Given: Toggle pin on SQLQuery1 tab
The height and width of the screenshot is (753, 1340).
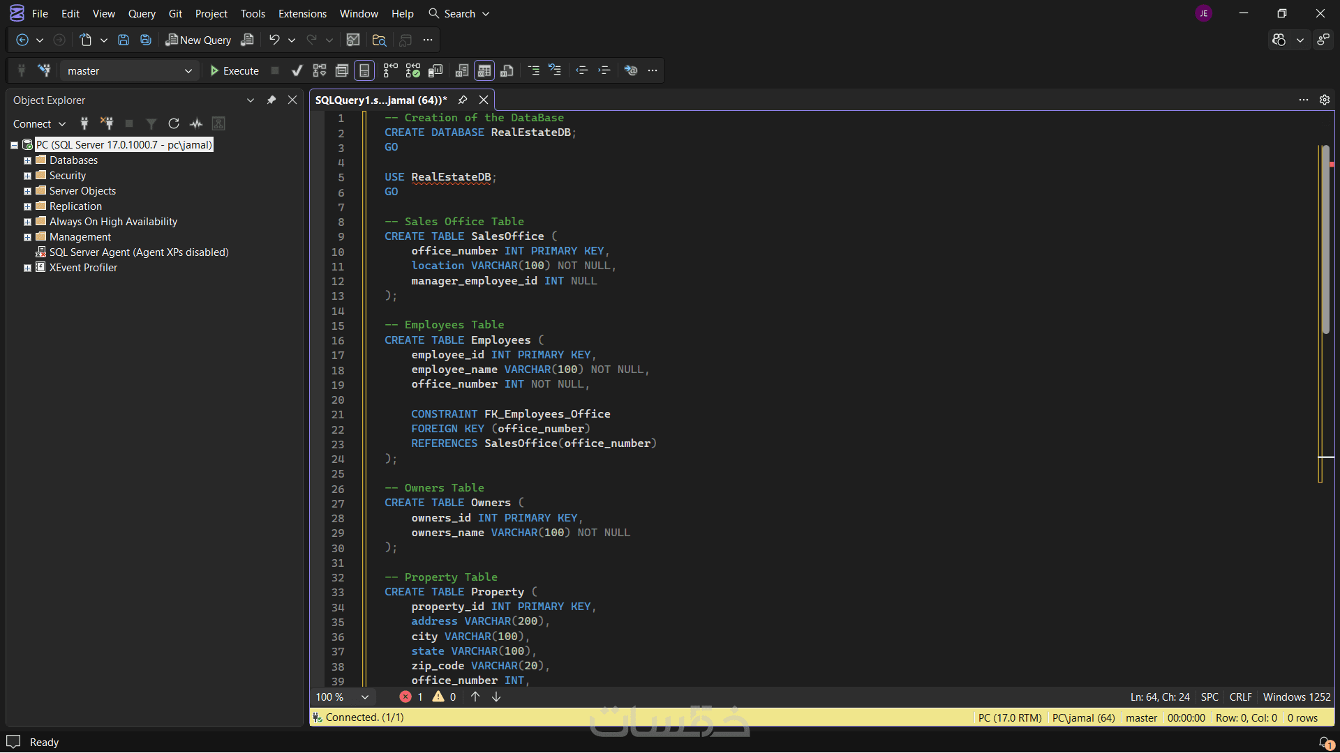Looking at the screenshot, I should [463, 100].
